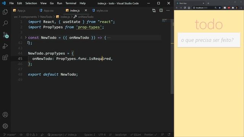Open the Terminal menu
The image size is (244, 137).
point(71,3)
